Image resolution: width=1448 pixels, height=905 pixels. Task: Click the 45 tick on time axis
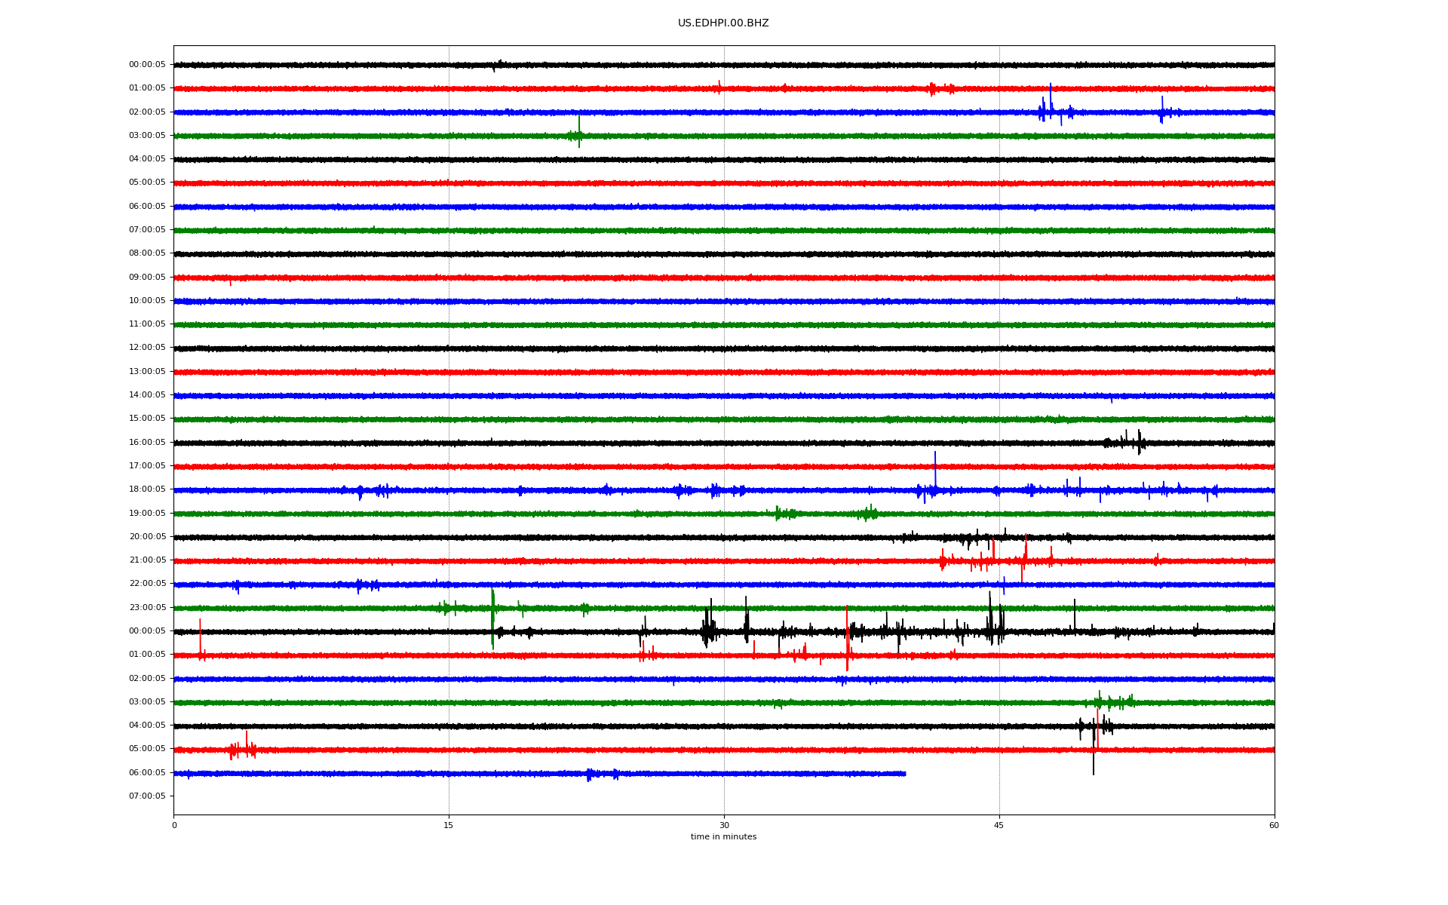point(999,825)
